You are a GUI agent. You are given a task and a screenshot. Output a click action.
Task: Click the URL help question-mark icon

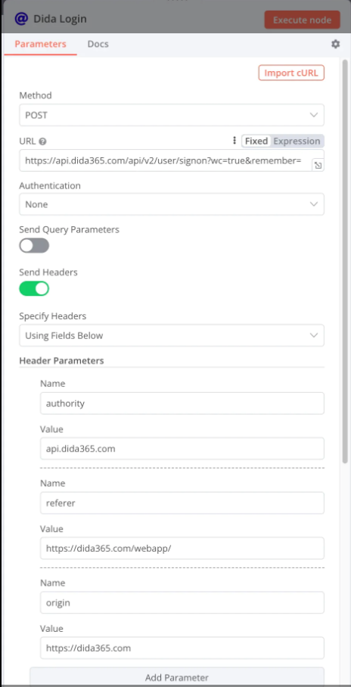click(x=42, y=141)
